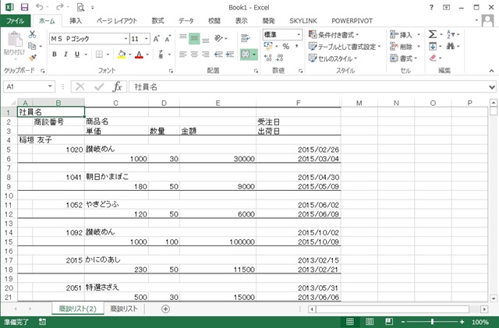Open the fill color bucket swatch
This screenshot has width=499, height=328.
click(x=122, y=55)
